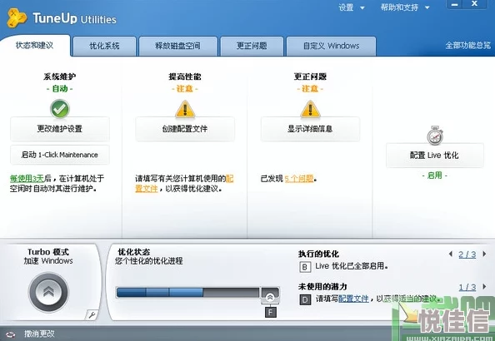The width and height of the screenshot is (495, 341).
Task: Open the 更正问题 tab
Action: pos(252,46)
